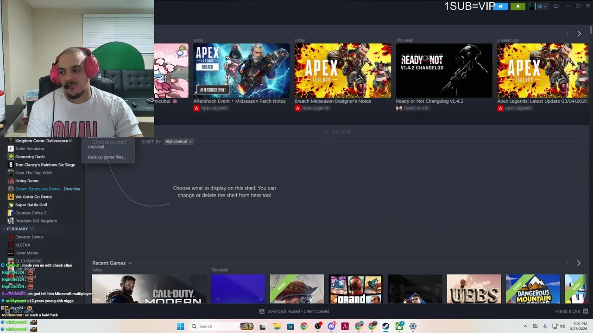
Task: Go to next Recent Games items
Action: pyautogui.click(x=579, y=263)
